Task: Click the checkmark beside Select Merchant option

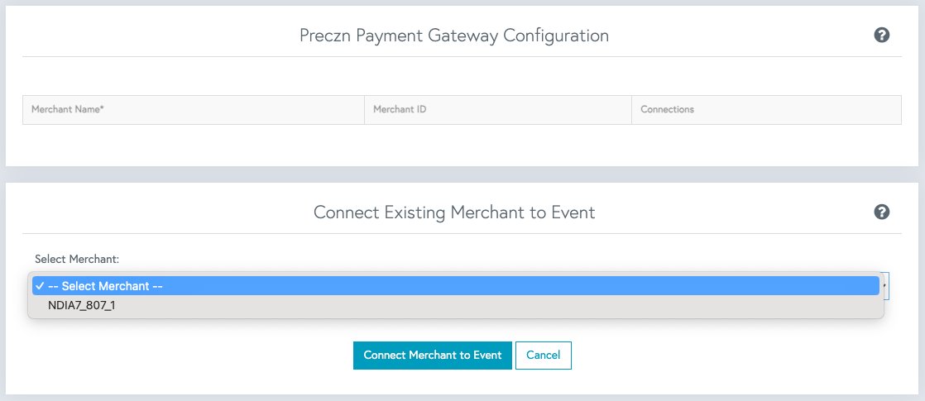Action: tap(40, 286)
